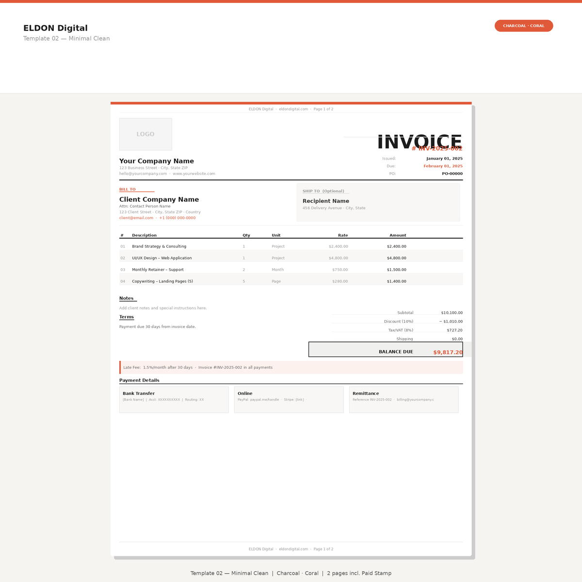Screen dimensions: 582x582
Task: Click the $750.00 rate value
Action: tap(340, 270)
